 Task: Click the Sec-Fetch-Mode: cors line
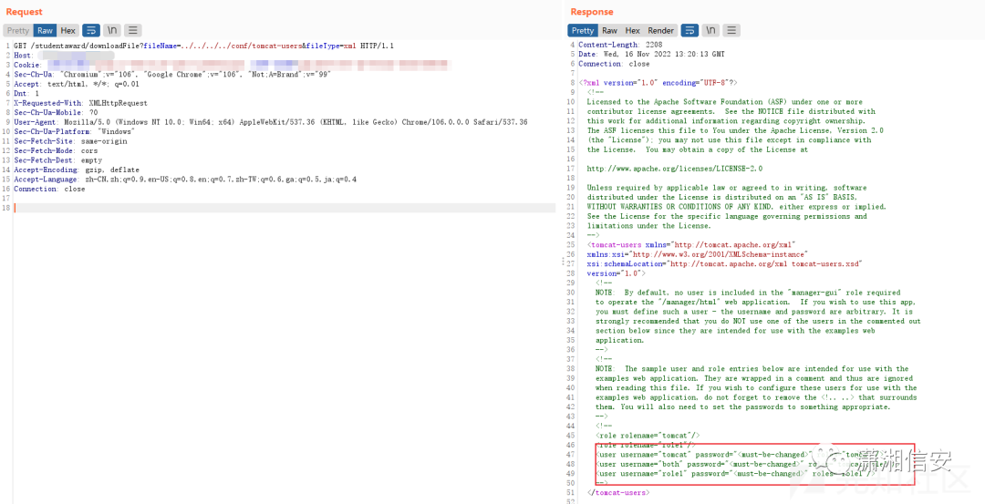click(54, 150)
